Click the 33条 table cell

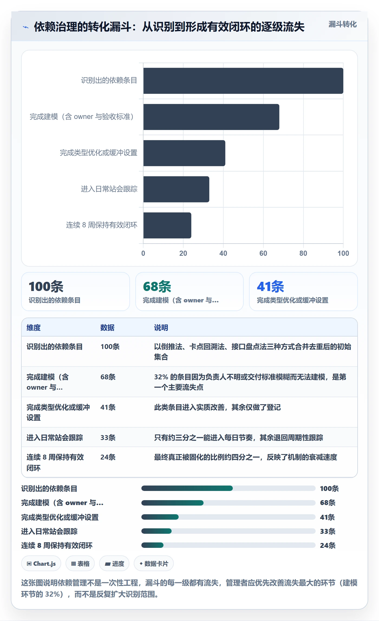(x=108, y=438)
